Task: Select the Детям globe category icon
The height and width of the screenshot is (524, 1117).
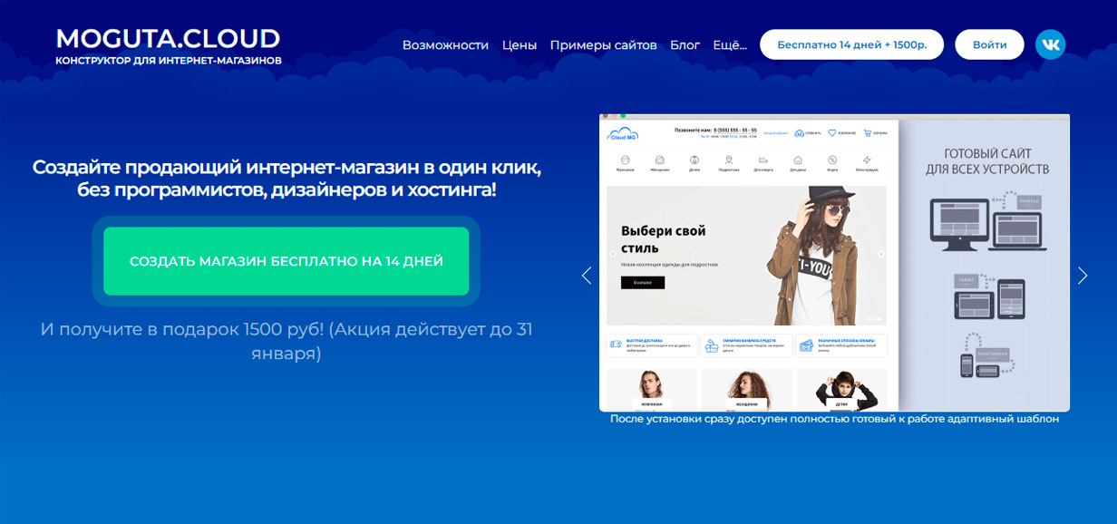Action: (x=694, y=160)
